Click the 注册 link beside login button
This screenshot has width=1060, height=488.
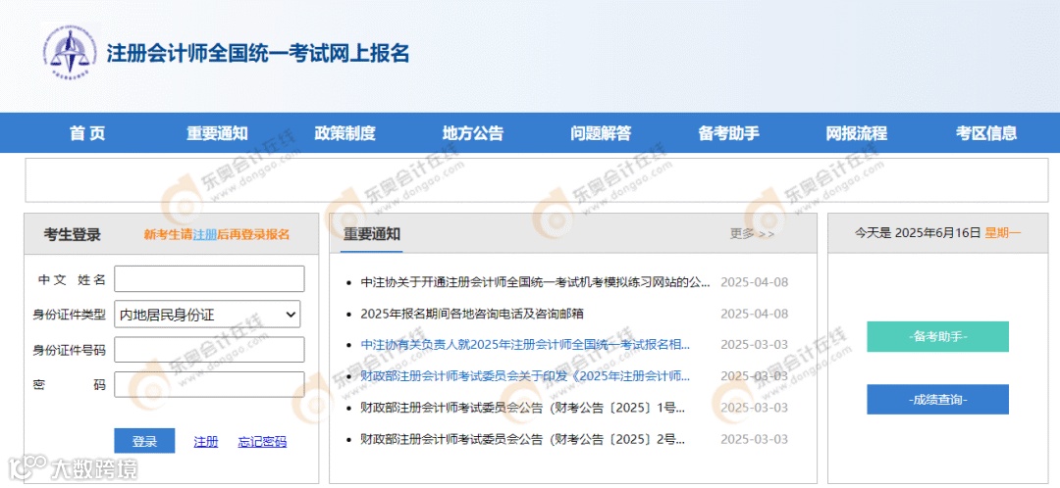pyautogui.click(x=206, y=442)
